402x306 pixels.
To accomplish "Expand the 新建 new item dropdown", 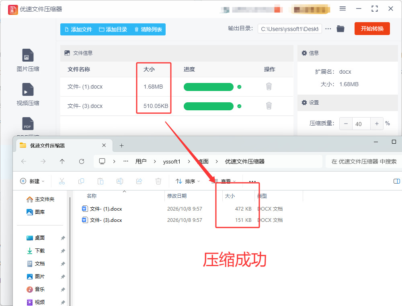I will (x=32, y=181).
